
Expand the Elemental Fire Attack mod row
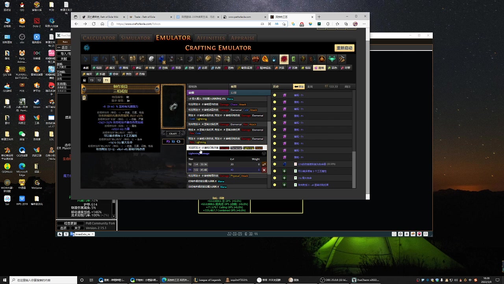[x=227, y=124]
